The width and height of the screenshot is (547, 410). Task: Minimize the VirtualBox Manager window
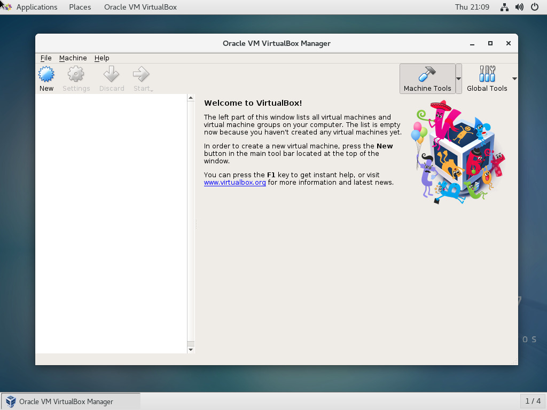(472, 44)
